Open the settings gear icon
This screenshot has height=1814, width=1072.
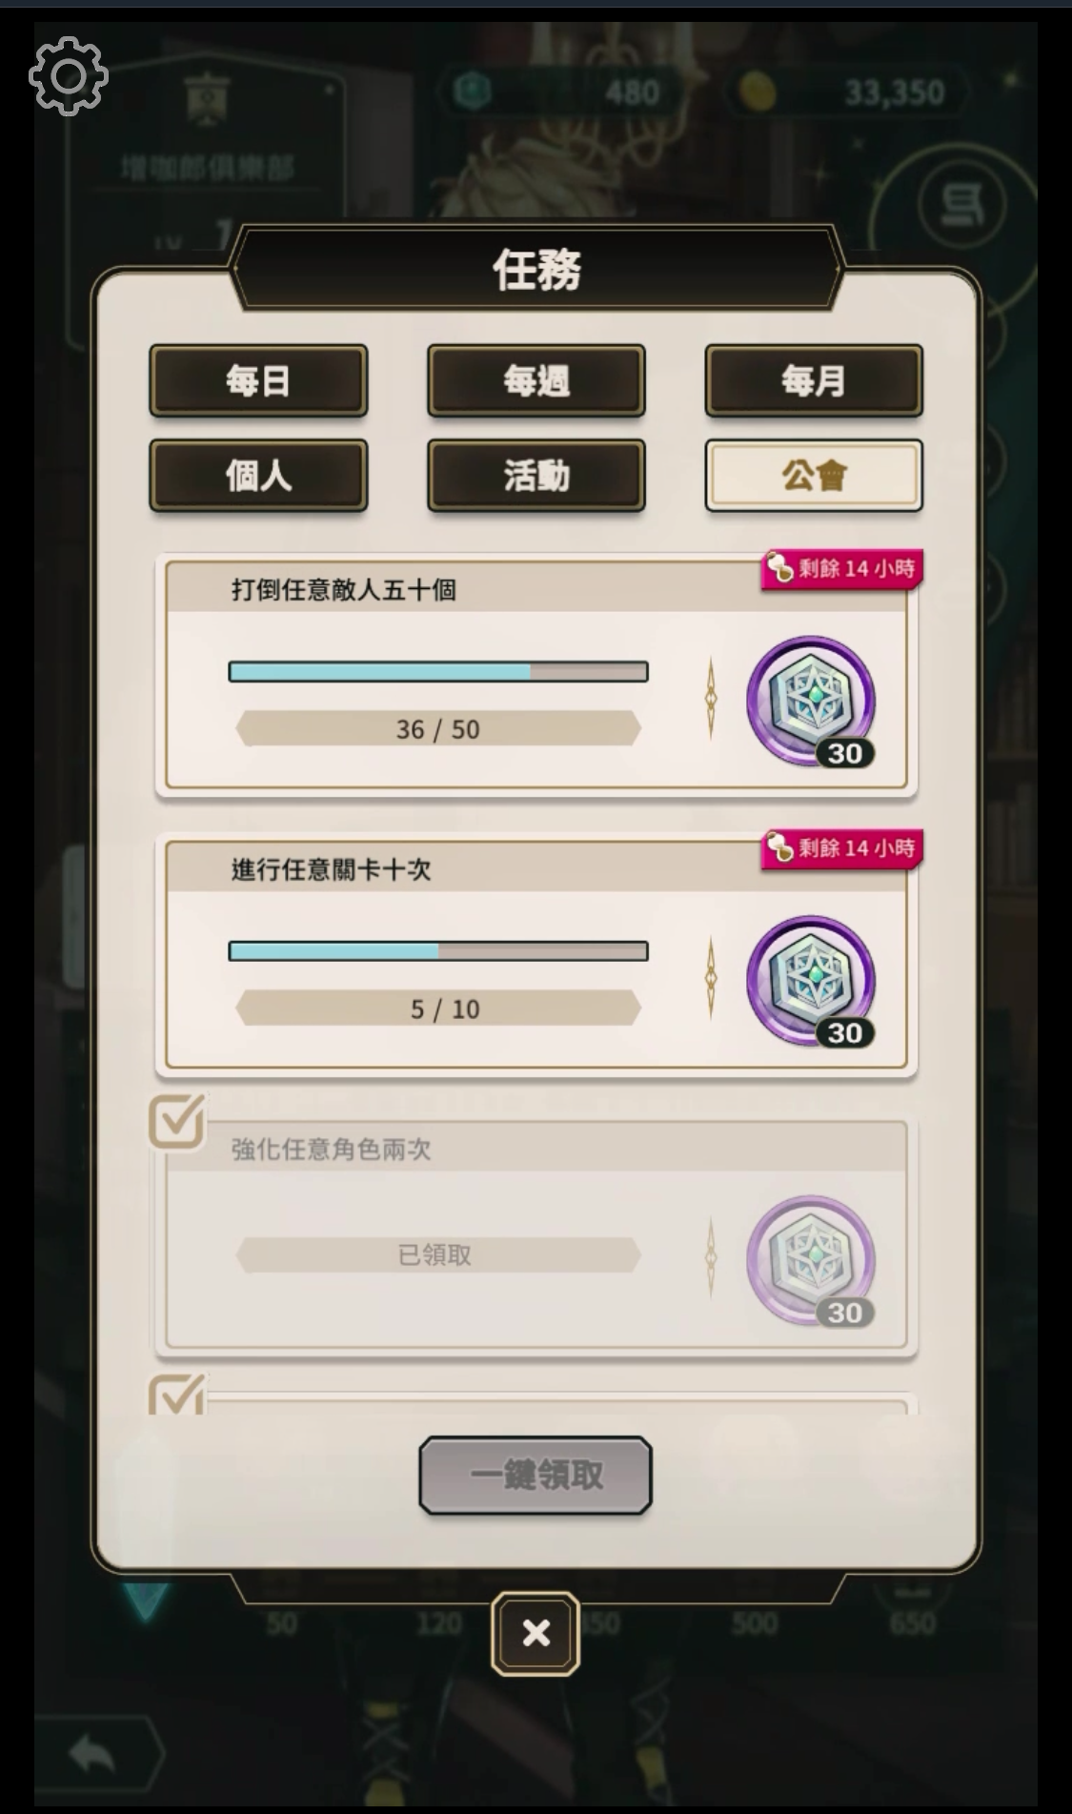[x=68, y=76]
